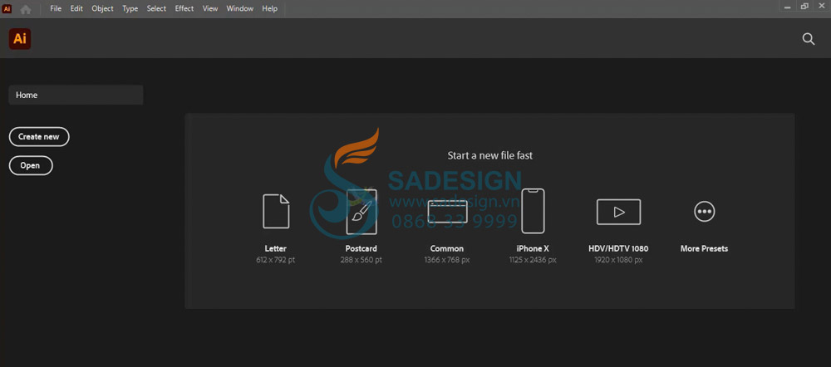The image size is (831, 367).
Task: Pick the HDV/HDTV 1080 video preset icon
Action: pyautogui.click(x=618, y=212)
